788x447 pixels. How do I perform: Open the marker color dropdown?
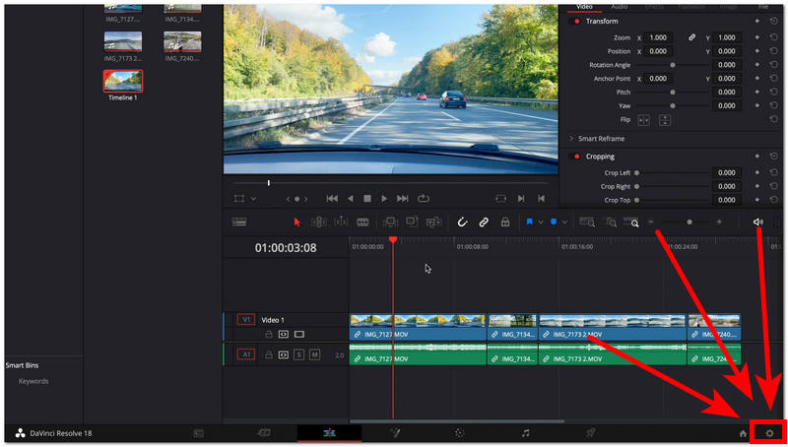pyautogui.click(x=564, y=222)
